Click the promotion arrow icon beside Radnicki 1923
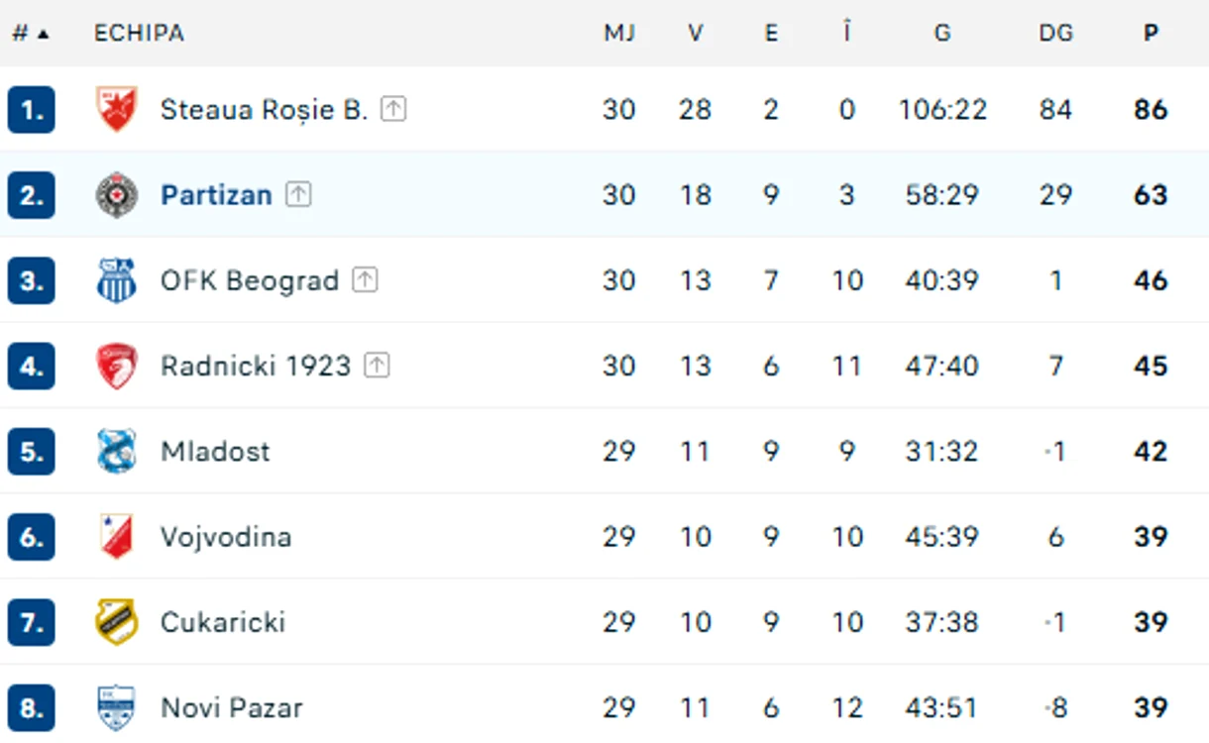Screen dimensions: 1209x743 pos(377,366)
